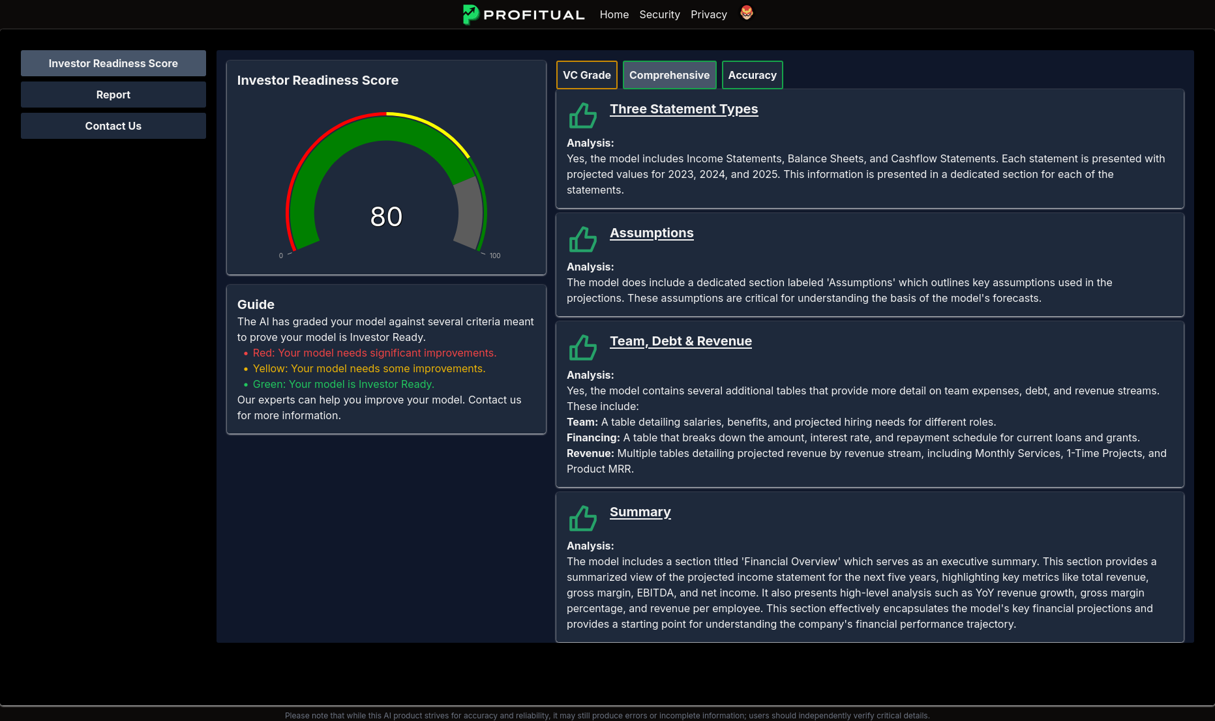The height and width of the screenshot is (721, 1215).
Task: Switch to the Accuracy tab
Action: pos(753,75)
